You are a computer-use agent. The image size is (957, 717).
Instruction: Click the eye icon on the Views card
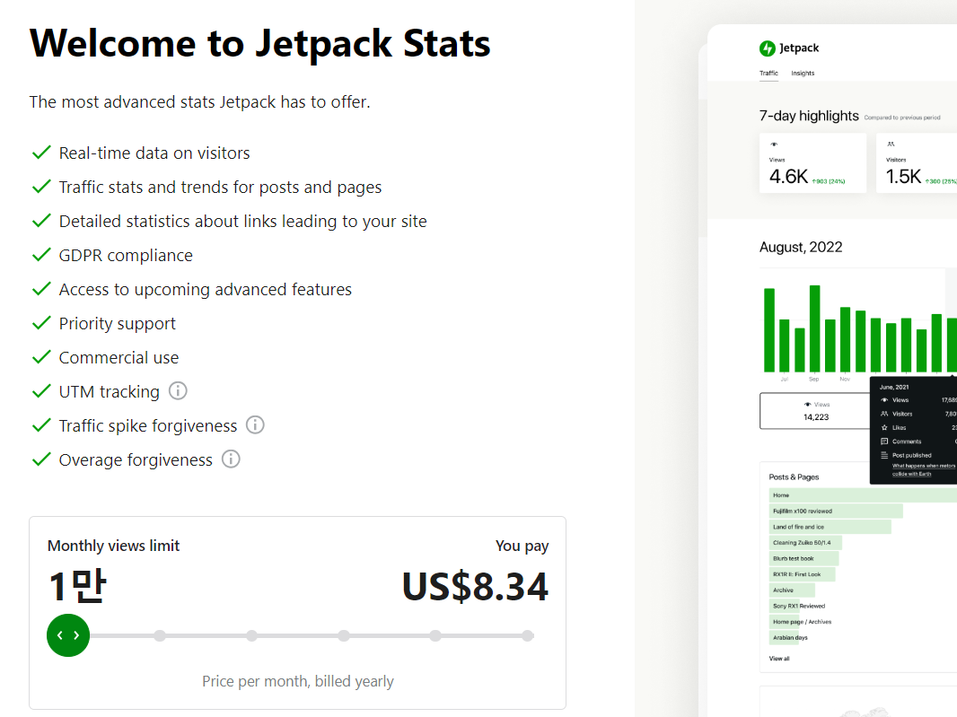coord(773,144)
